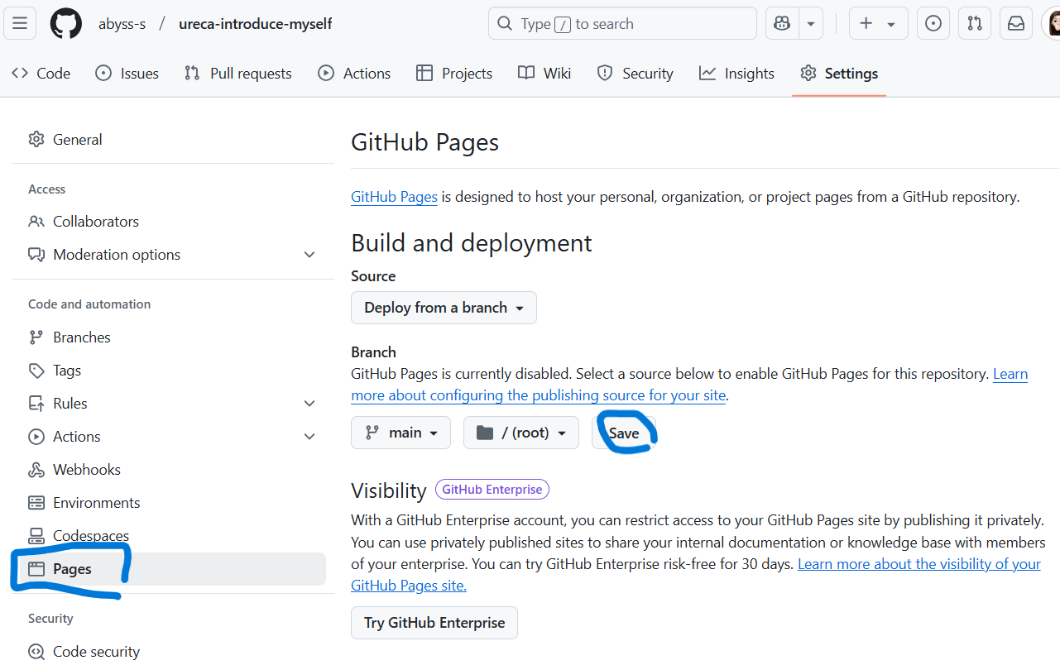Switch to the Issues tab
Viewport: 1060px width, 665px height.
127,73
